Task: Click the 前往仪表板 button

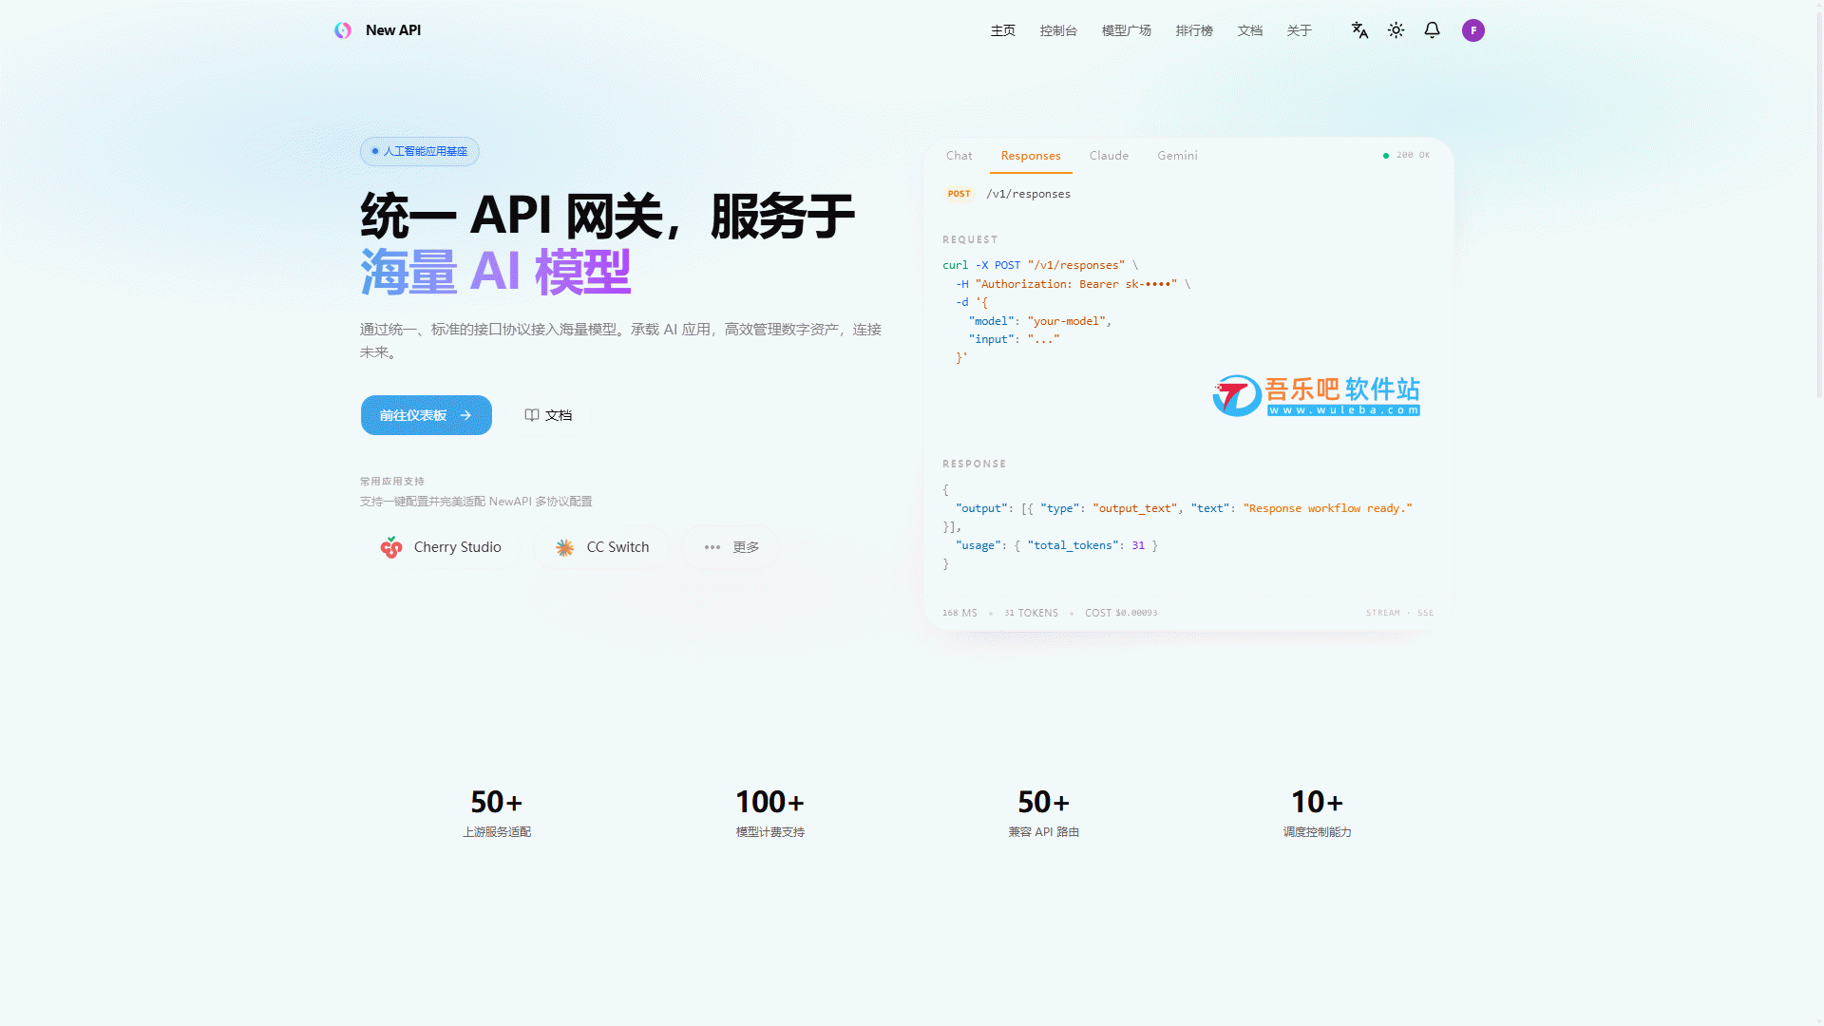Action: [427, 415]
